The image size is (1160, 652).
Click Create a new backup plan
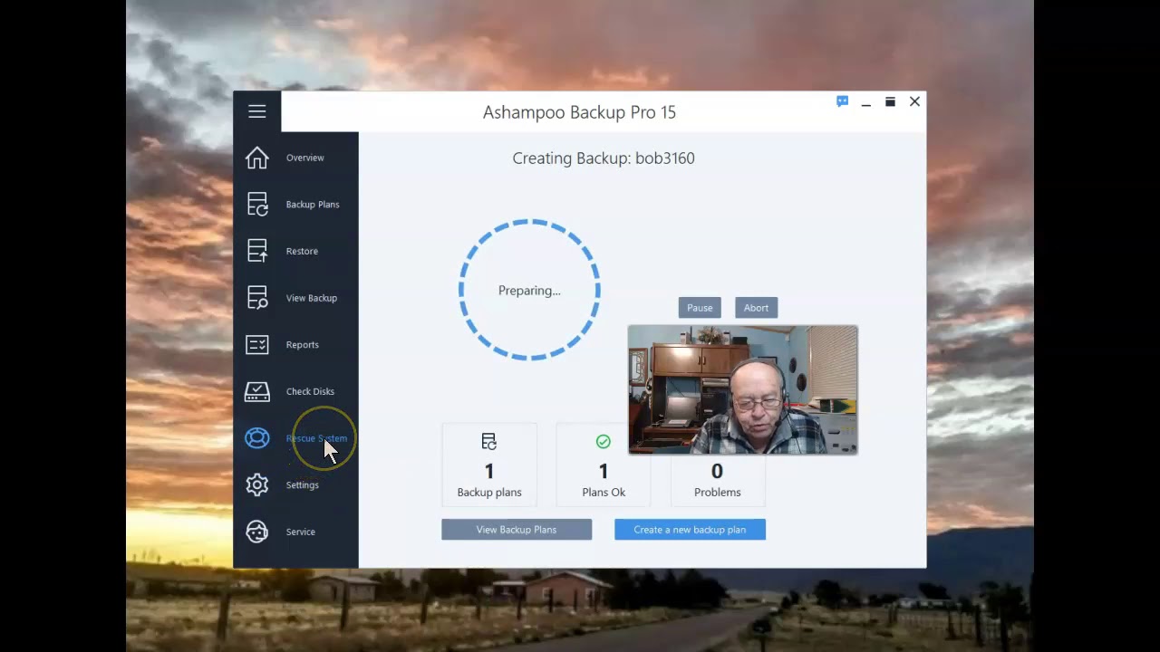690,530
